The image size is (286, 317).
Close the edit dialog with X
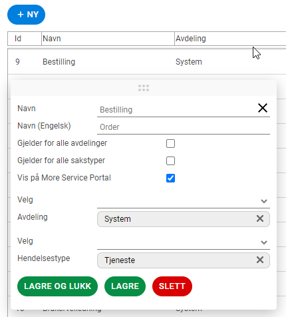(x=263, y=108)
